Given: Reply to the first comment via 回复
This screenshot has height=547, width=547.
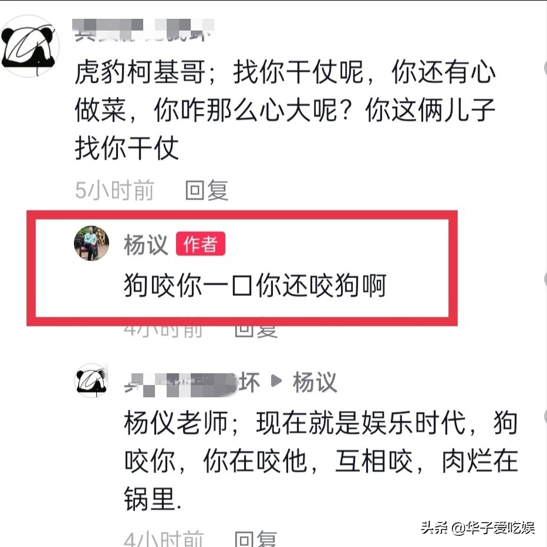Looking at the screenshot, I should tap(207, 191).
